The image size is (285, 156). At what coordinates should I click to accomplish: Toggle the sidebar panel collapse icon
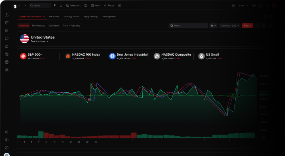7,132
